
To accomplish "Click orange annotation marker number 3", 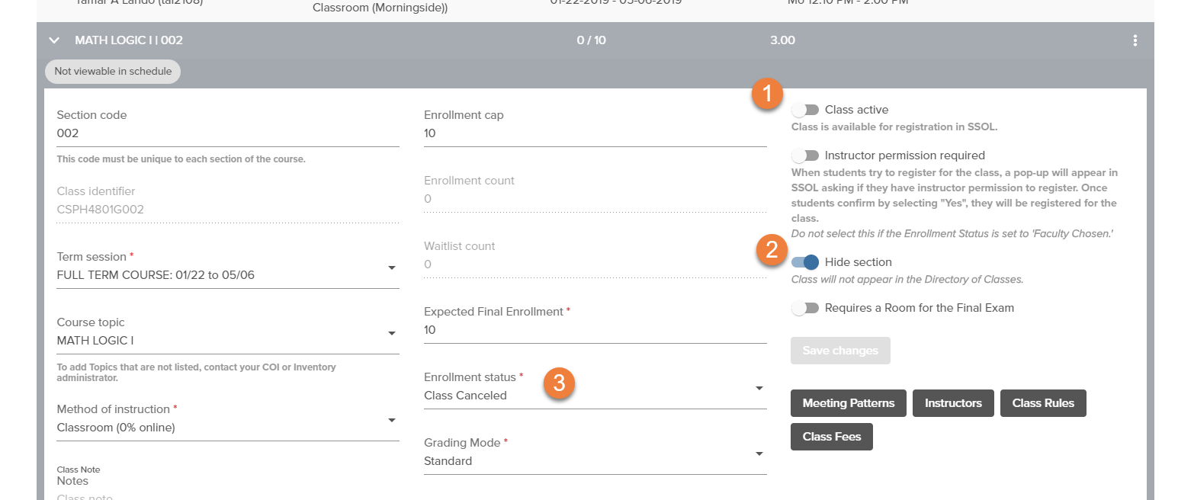I will pyautogui.click(x=559, y=383).
